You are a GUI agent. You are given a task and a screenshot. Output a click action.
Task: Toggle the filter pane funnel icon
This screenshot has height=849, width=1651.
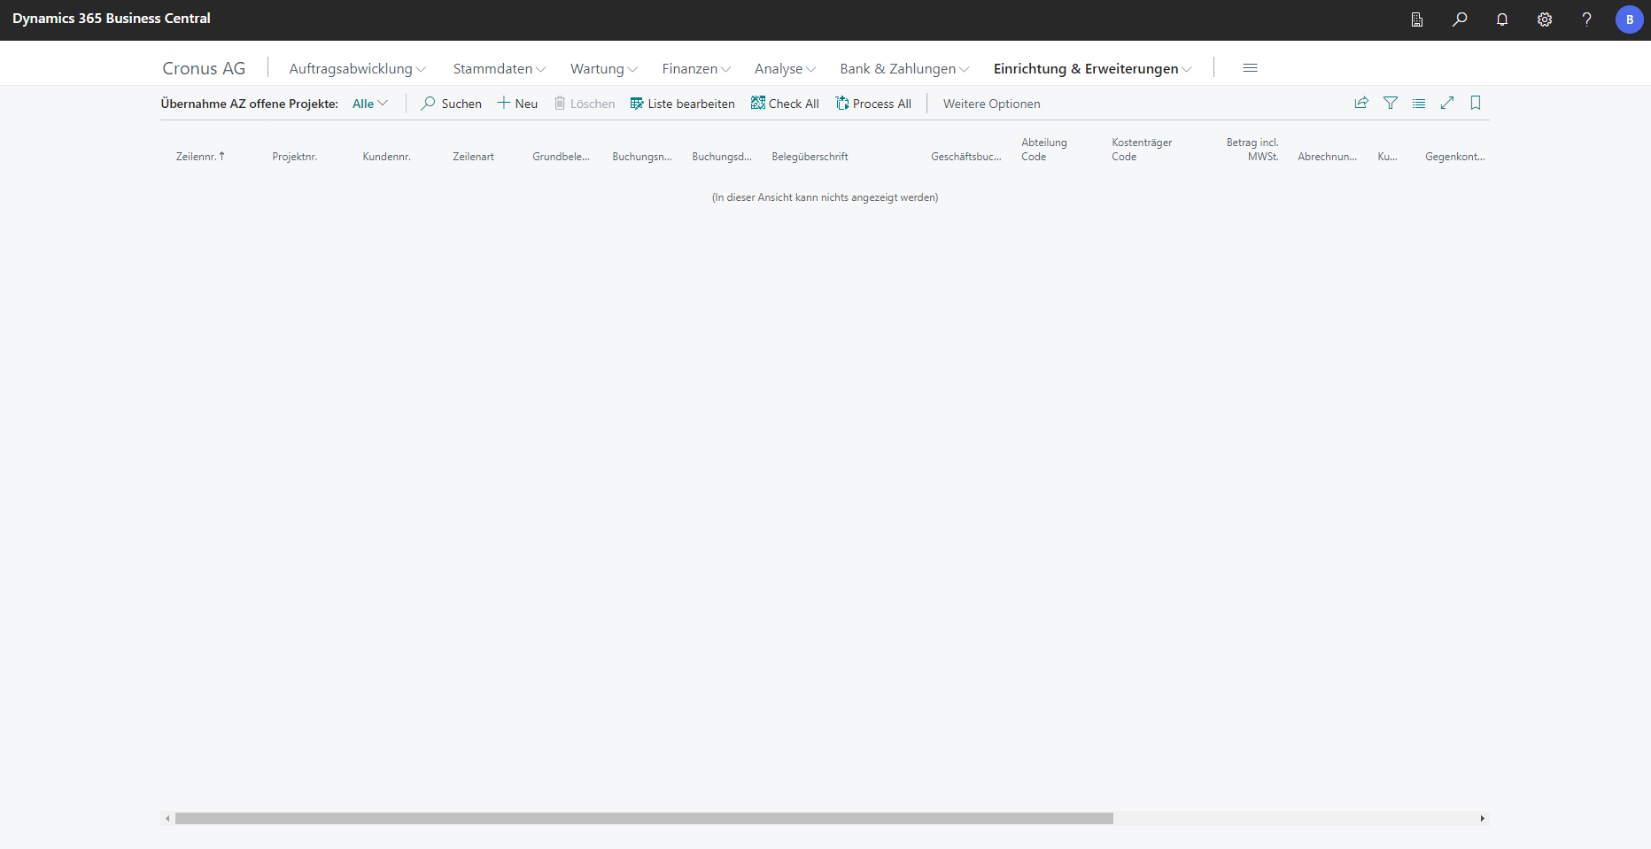coord(1391,104)
